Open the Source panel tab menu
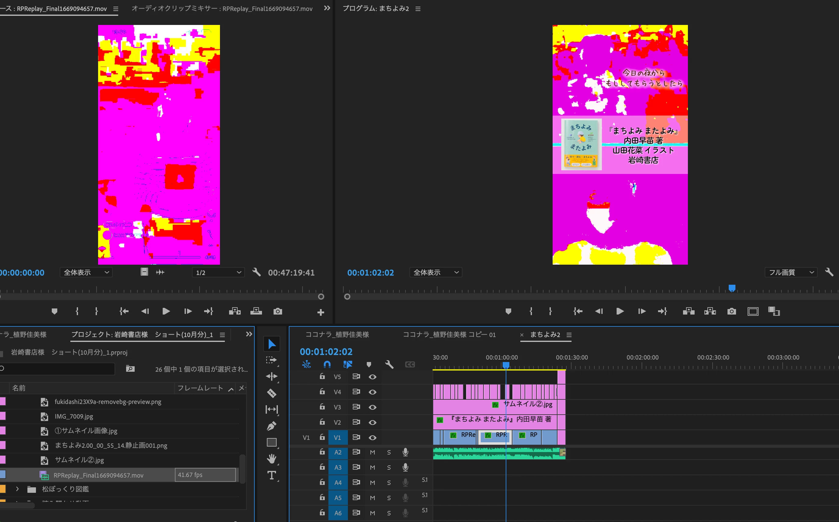The width and height of the screenshot is (839, 522). 116,9
